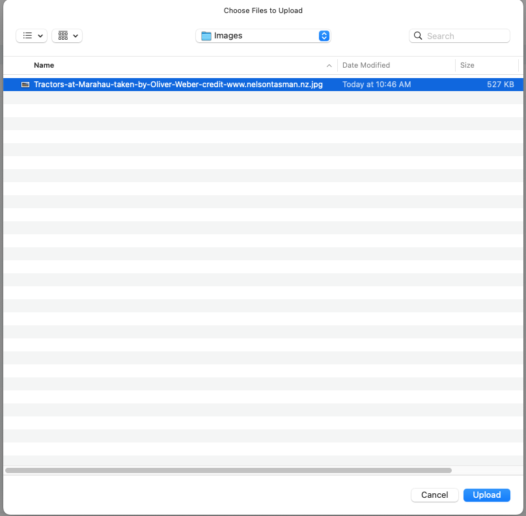Open the list view options dropdown
Screen dimensions: 526x516
[x=31, y=36]
